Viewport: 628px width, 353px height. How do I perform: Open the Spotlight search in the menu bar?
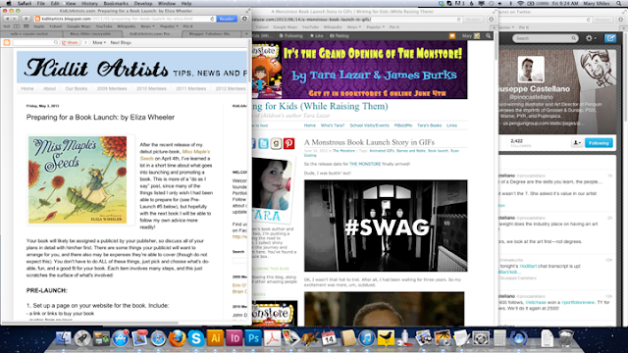[619, 3]
